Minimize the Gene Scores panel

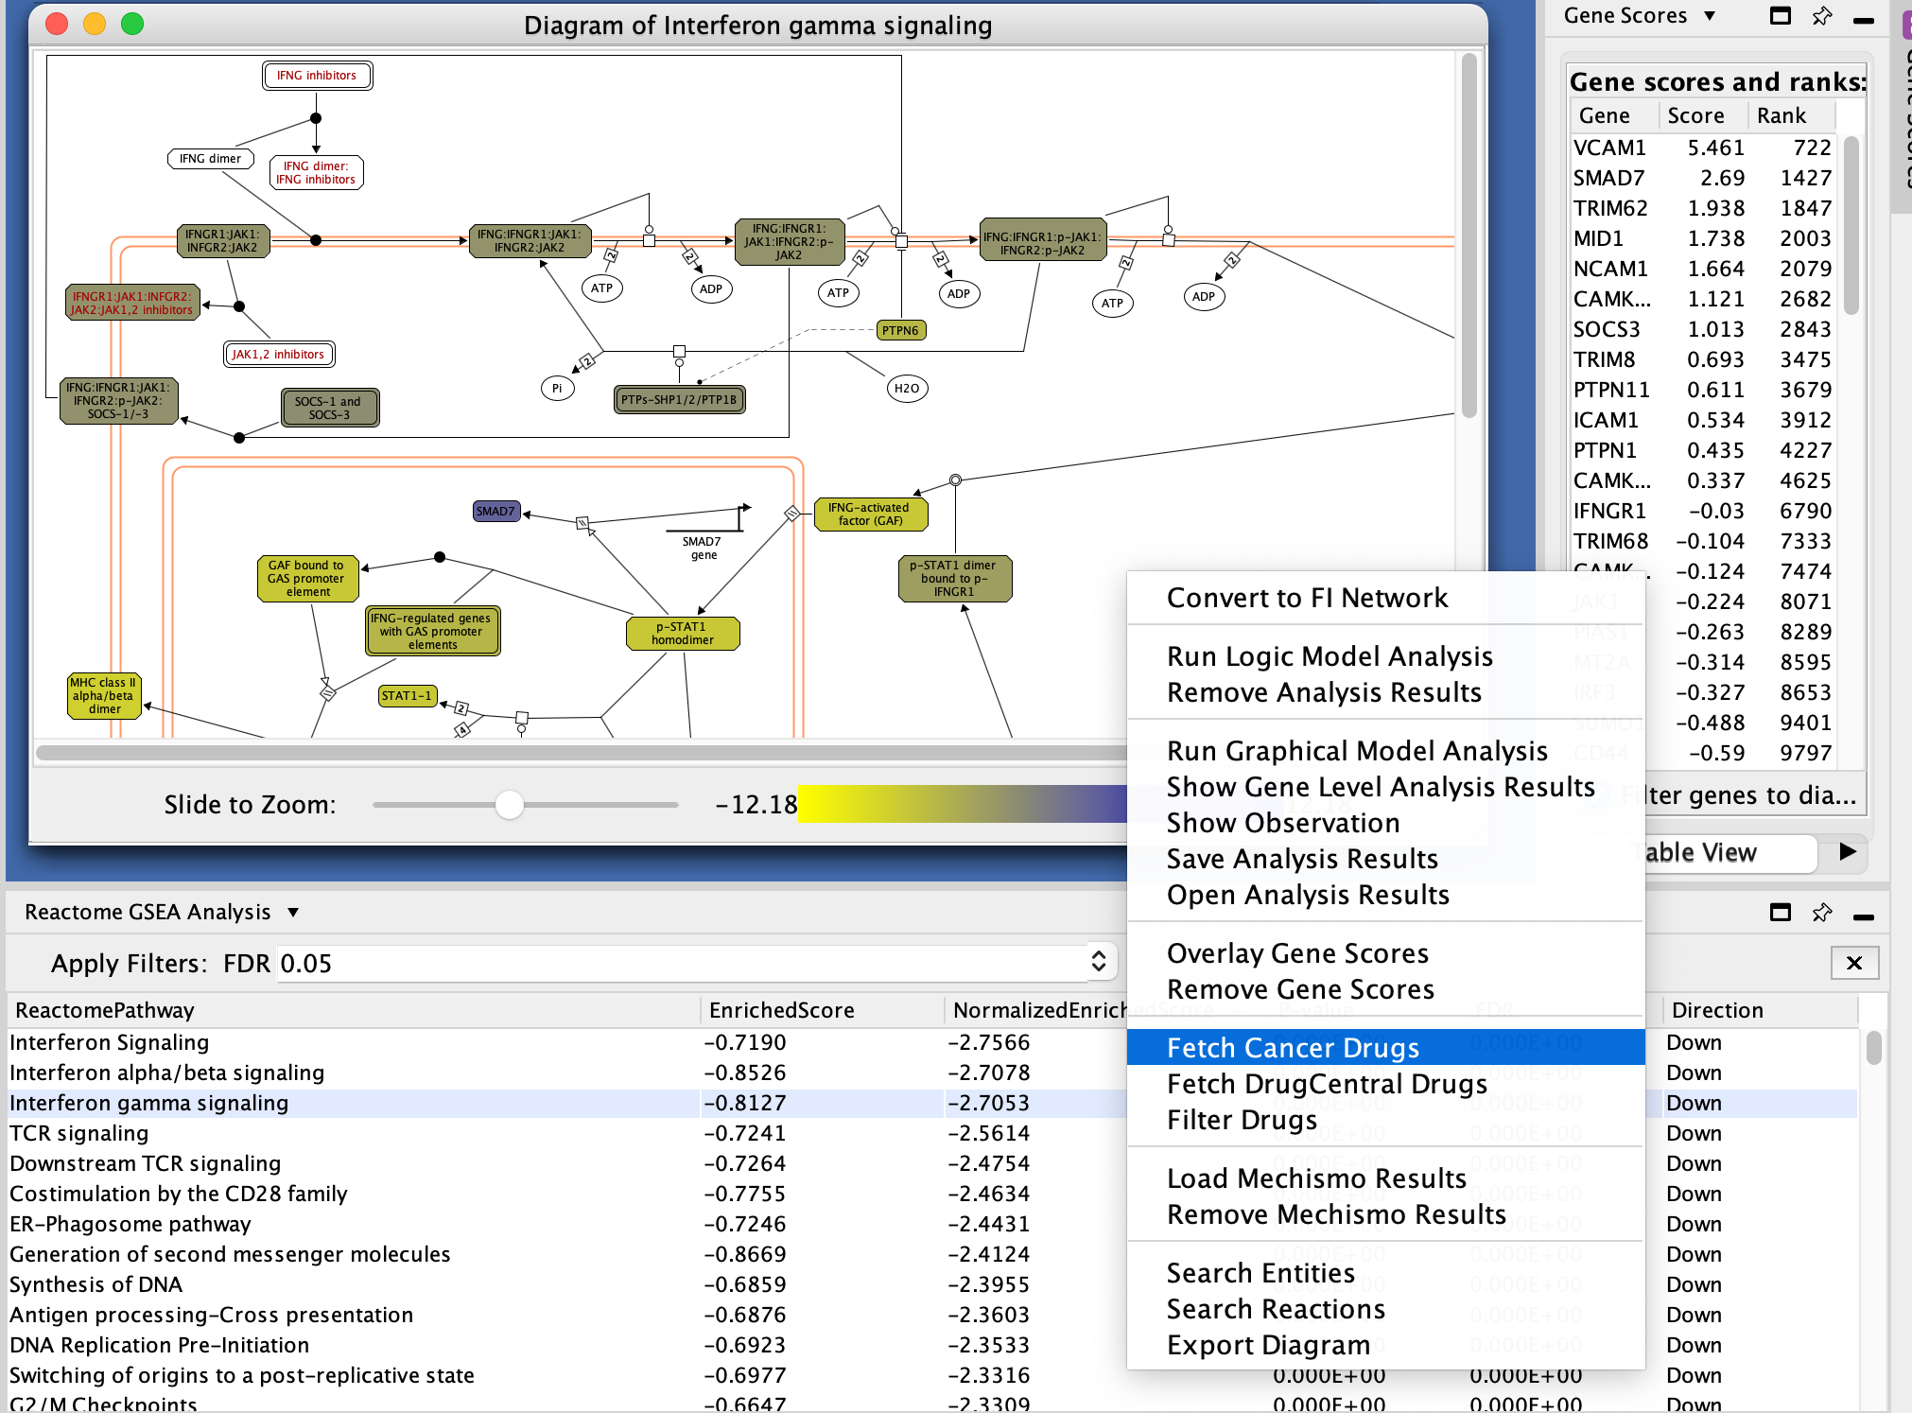(1863, 20)
